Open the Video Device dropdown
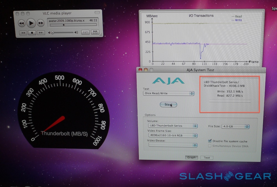277x187 pixels. (173, 145)
